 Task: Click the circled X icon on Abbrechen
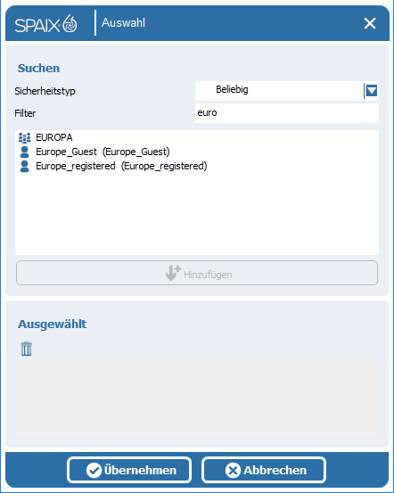(233, 471)
